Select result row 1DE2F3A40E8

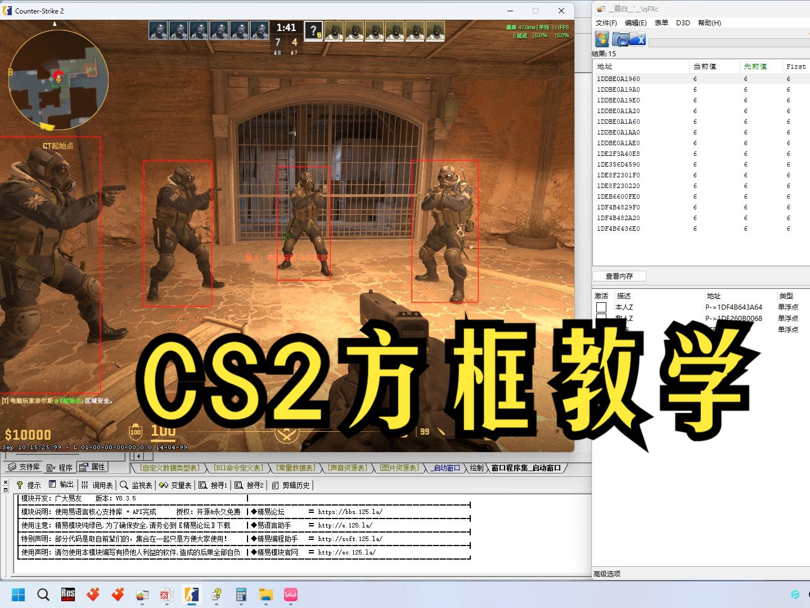click(x=701, y=154)
